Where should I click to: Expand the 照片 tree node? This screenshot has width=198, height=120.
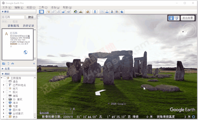tap(3, 92)
